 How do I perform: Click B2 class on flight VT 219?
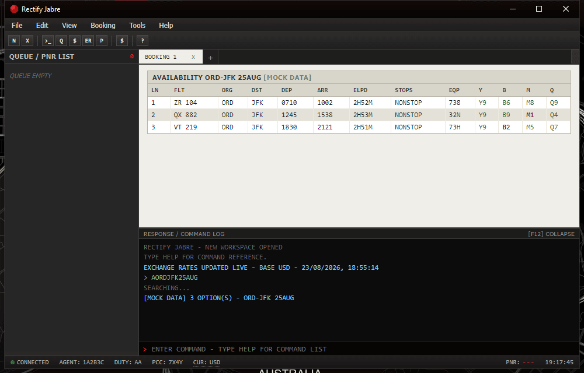(506, 127)
